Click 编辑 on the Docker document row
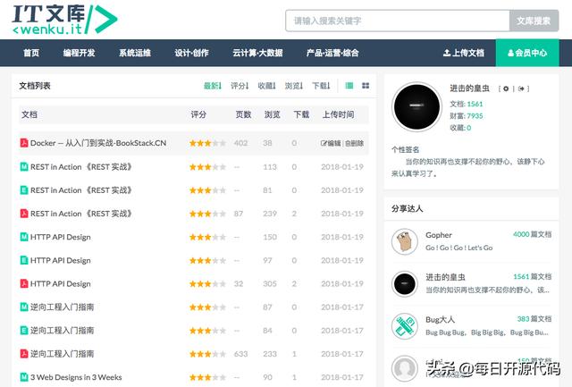Viewport: 572px width, 387px height. click(x=331, y=143)
